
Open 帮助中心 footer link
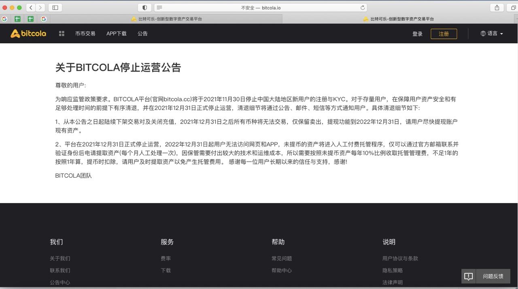tap(282, 270)
